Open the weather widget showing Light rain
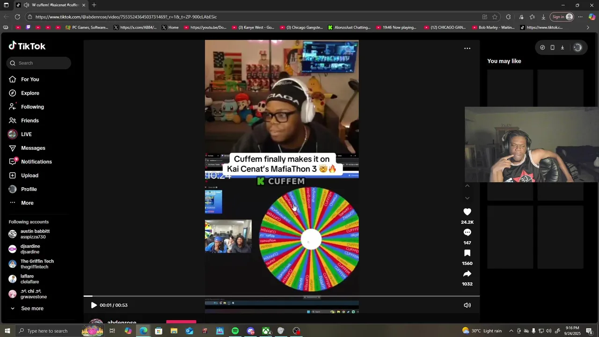This screenshot has width=599, height=337. pos(482,331)
